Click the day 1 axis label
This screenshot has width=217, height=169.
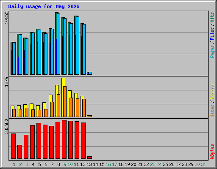(14, 164)
